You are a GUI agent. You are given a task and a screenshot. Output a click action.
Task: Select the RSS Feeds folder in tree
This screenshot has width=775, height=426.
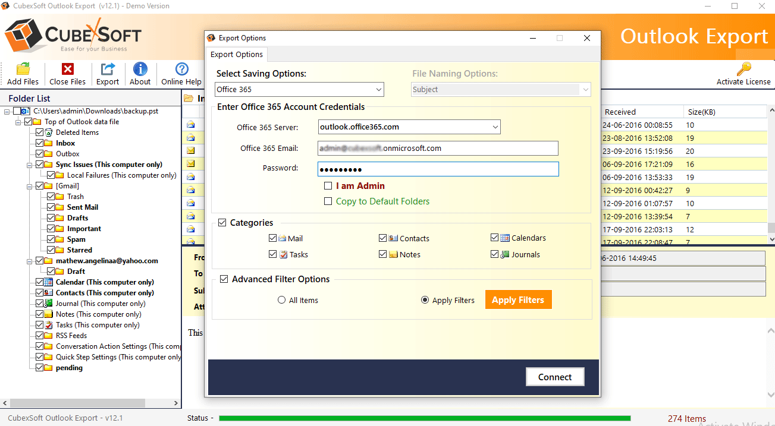click(71, 336)
